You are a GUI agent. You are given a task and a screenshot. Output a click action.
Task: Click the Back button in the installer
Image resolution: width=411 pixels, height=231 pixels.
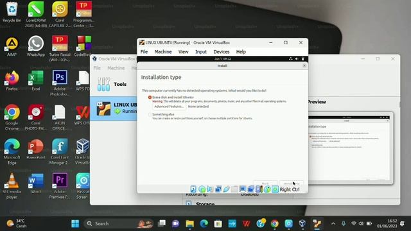tap(265, 183)
